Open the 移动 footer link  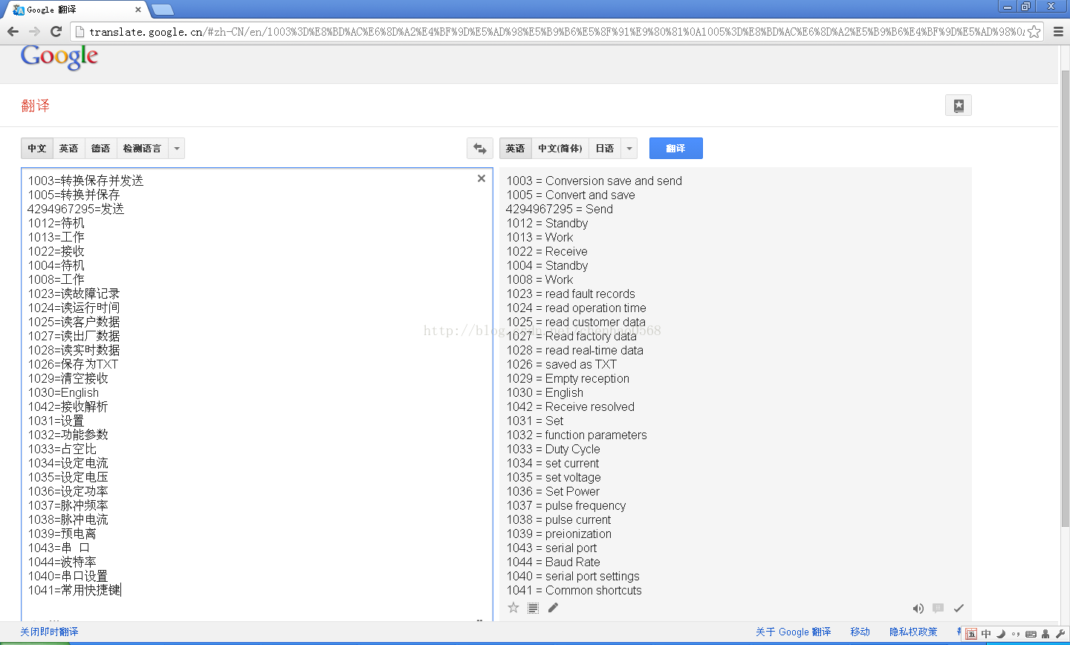(x=860, y=632)
